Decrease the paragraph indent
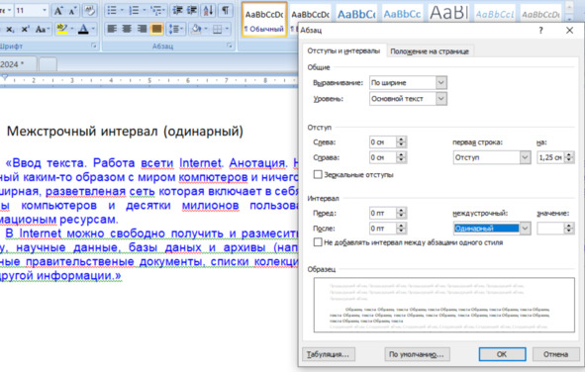This screenshot has width=585, height=372. [x=177, y=11]
